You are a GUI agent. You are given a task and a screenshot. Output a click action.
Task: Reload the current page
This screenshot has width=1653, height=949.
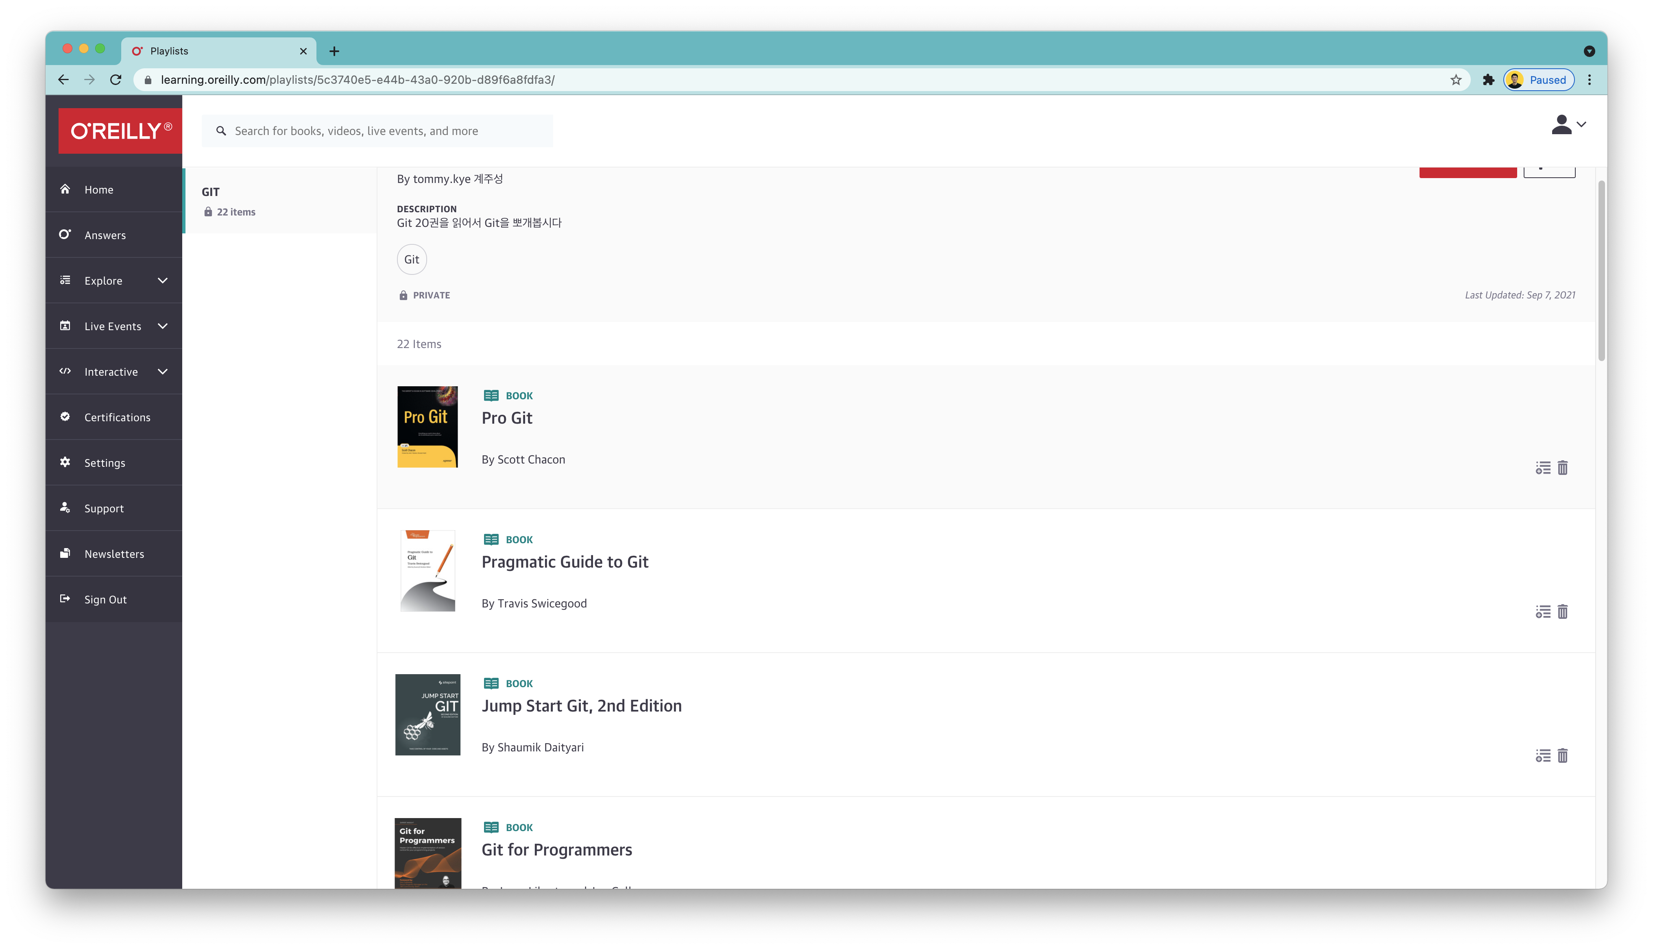pyautogui.click(x=116, y=80)
